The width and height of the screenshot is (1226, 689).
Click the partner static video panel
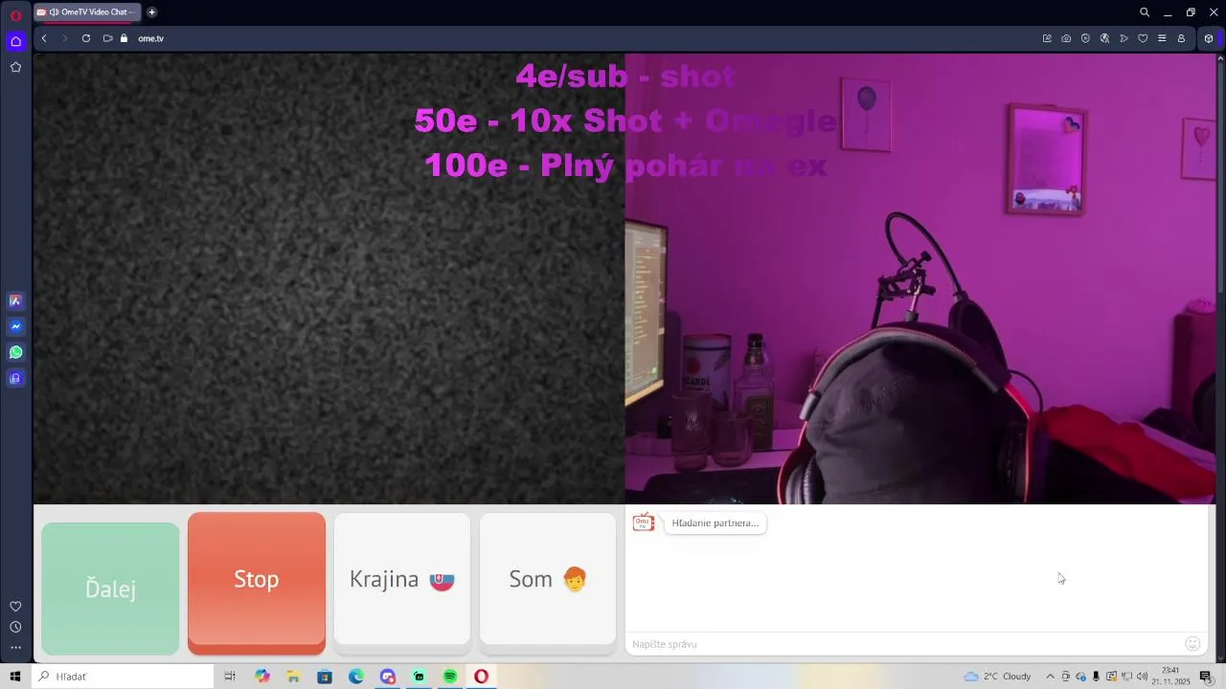click(329, 278)
